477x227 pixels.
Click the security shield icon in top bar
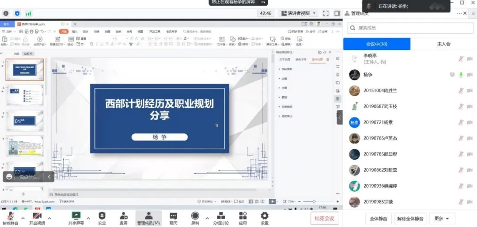click(17, 13)
